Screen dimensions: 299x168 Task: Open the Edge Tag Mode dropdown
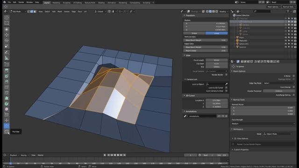279,83
